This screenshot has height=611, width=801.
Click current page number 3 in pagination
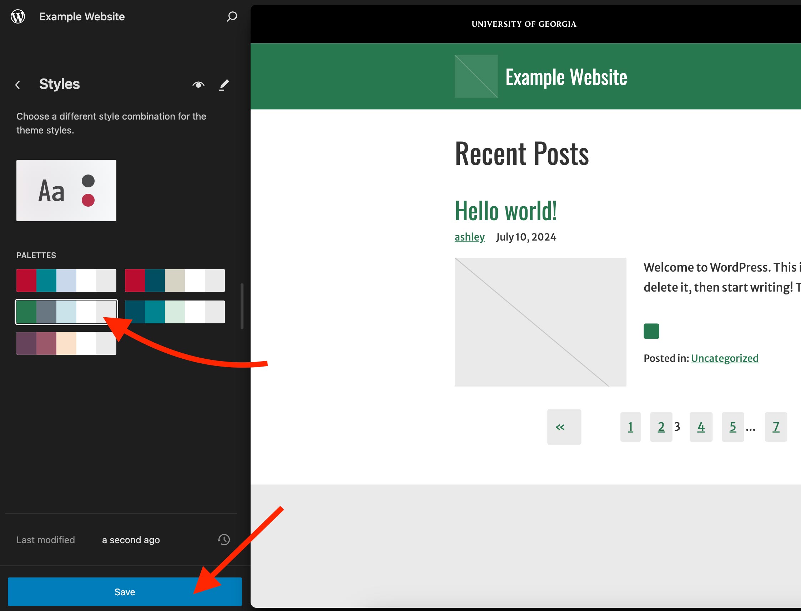point(677,426)
